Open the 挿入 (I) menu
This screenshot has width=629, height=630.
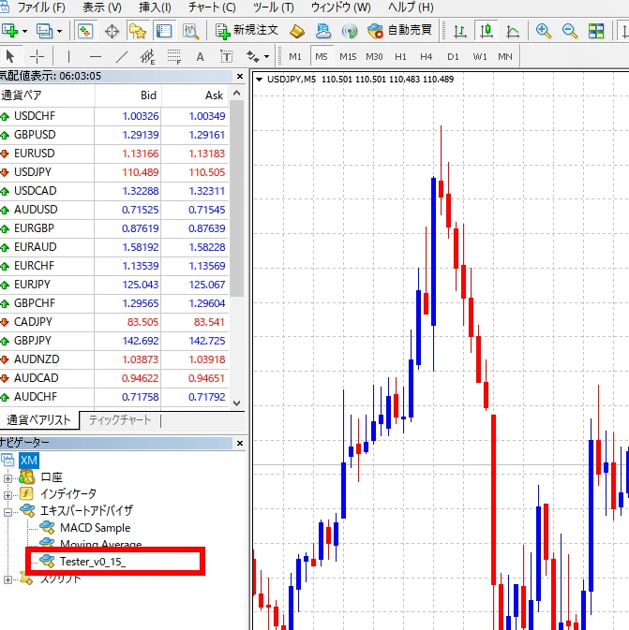155,7
